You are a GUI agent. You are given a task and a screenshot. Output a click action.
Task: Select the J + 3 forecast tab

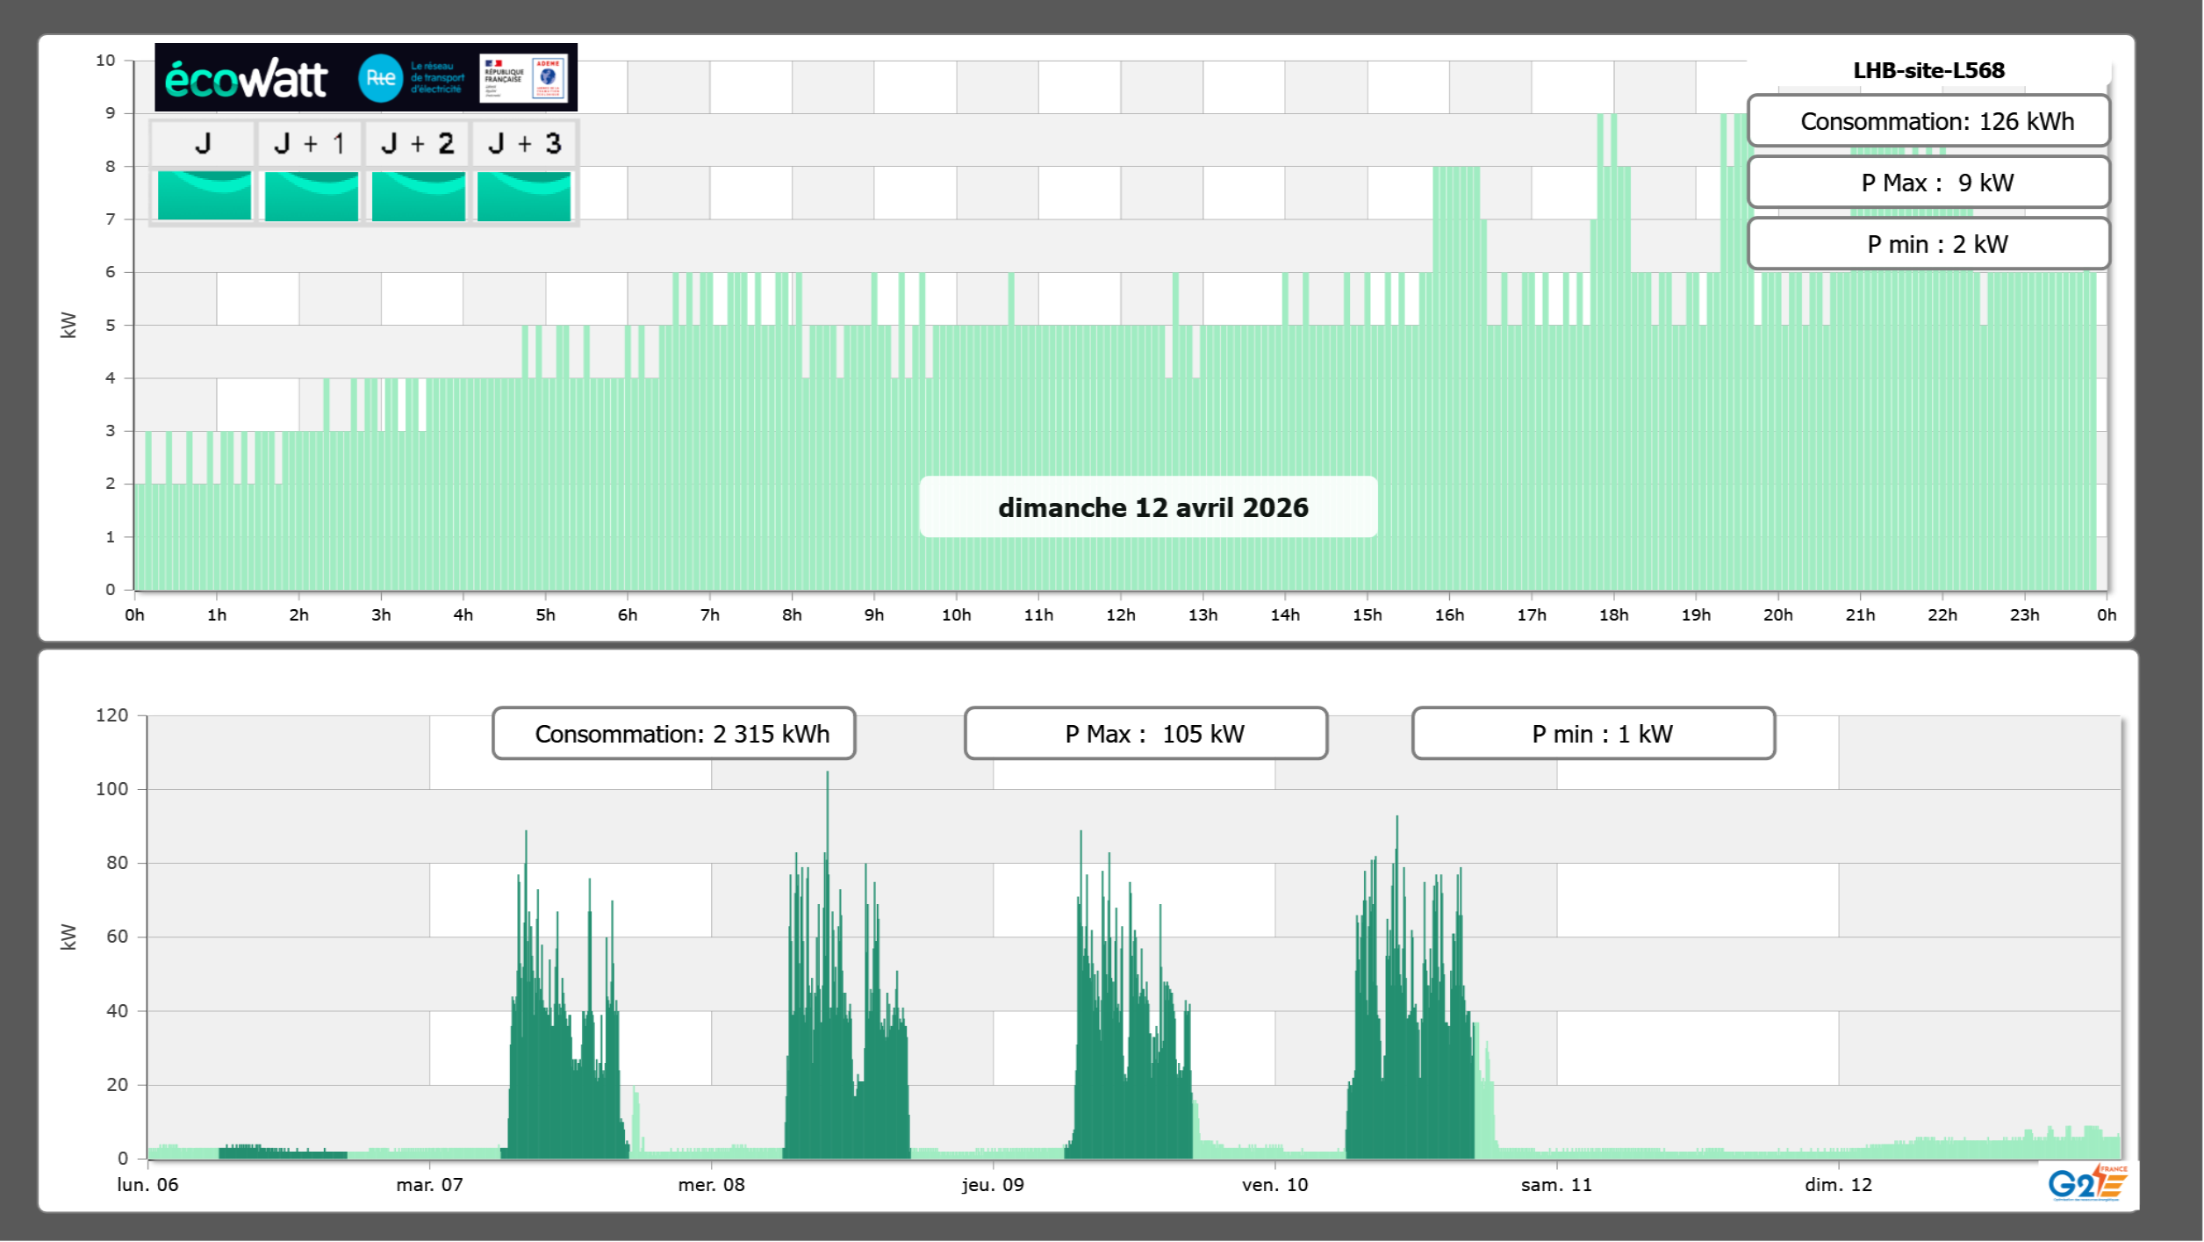click(524, 143)
